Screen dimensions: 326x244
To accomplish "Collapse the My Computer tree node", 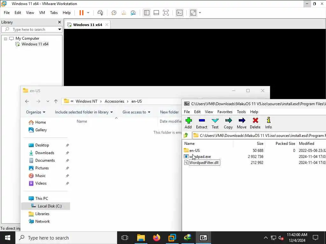I will click(x=6, y=38).
